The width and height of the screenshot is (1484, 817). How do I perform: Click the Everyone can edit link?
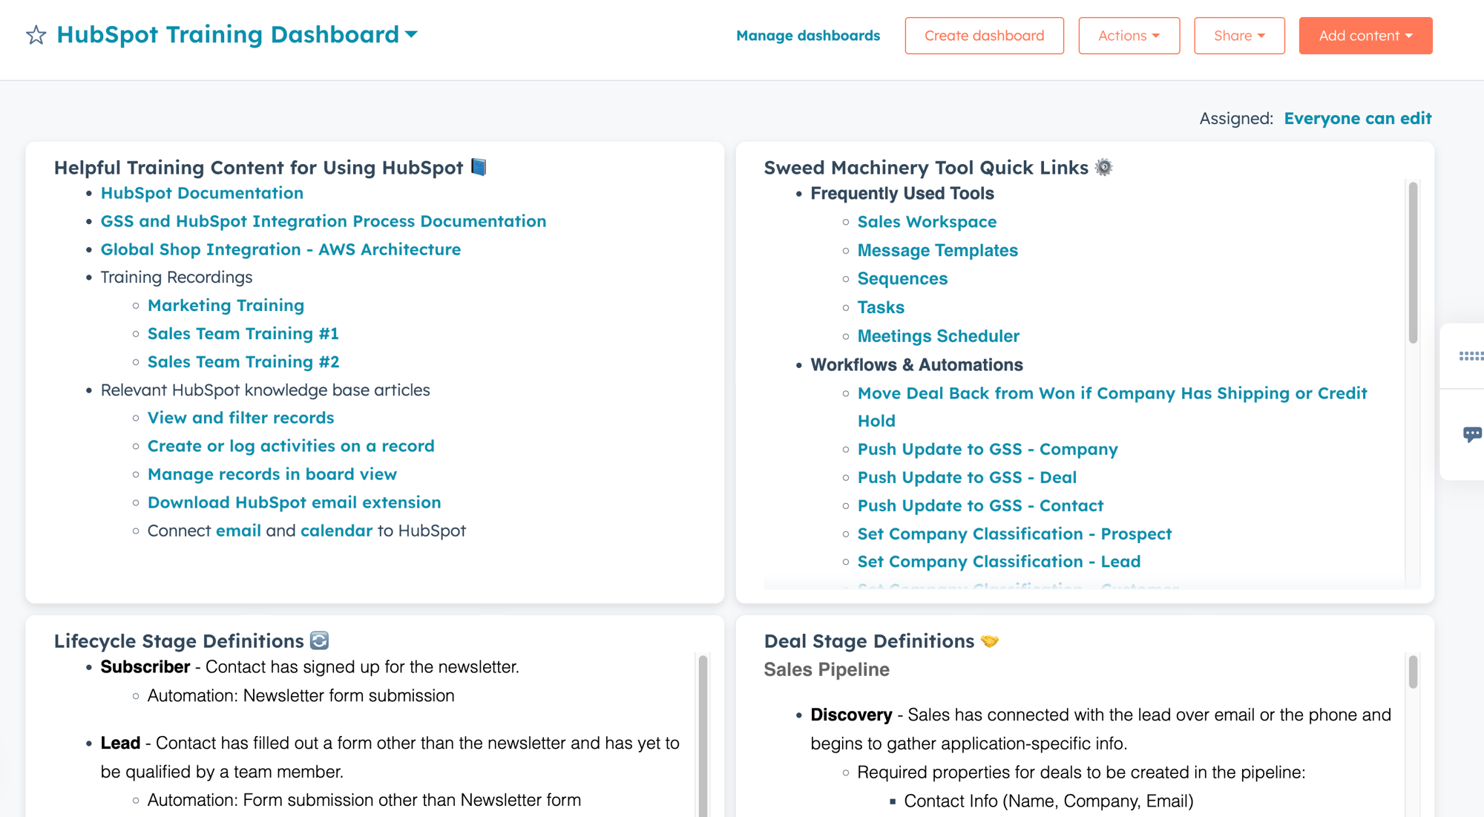point(1358,119)
